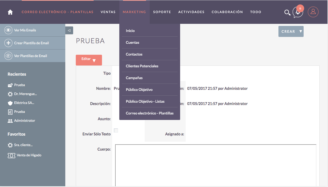Open the Administrator link under Recientes
The height and width of the screenshot is (187, 328).
click(25, 120)
